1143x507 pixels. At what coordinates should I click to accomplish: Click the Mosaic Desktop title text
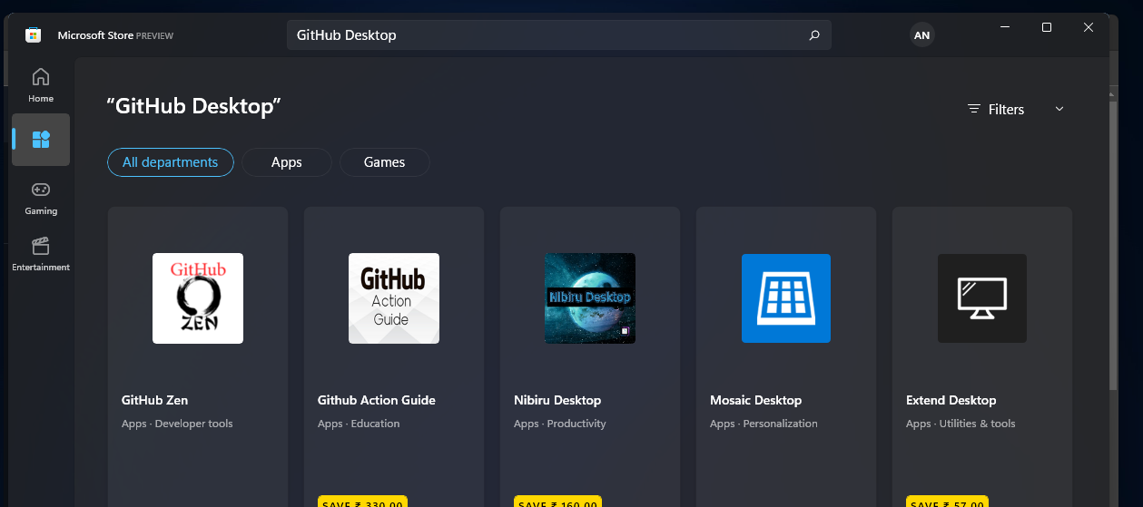tap(755, 400)
